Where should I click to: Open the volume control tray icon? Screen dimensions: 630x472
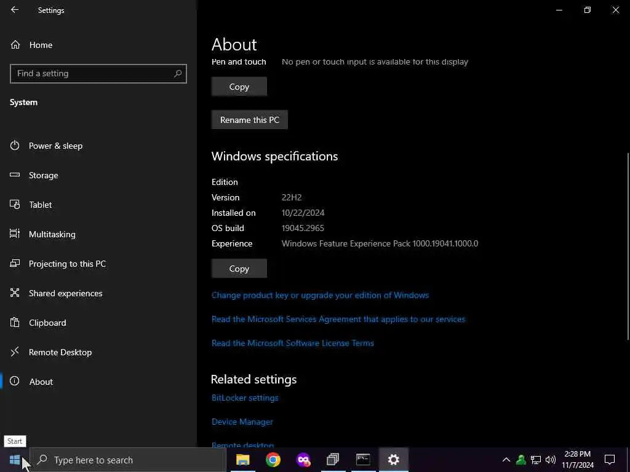point(551,460)
